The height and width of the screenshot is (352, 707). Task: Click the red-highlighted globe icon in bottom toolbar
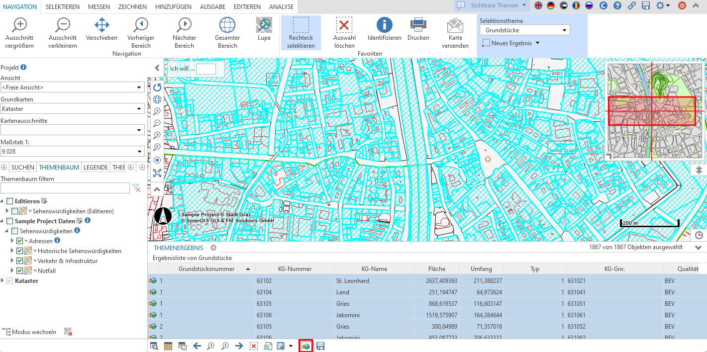pyautogui.click(x=305, y=346)
